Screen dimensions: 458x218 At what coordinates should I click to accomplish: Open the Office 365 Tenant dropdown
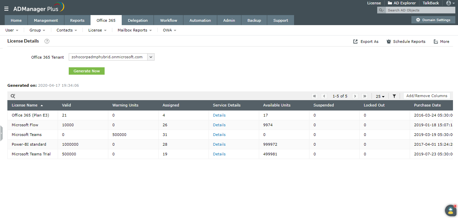112,57
